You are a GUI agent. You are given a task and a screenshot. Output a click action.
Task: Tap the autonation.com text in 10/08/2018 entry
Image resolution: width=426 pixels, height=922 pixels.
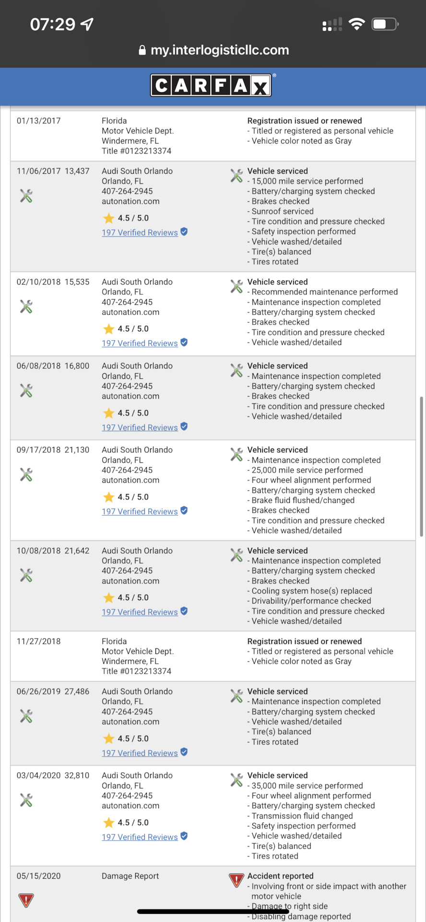pyautogui.click(x=130, y=581)
